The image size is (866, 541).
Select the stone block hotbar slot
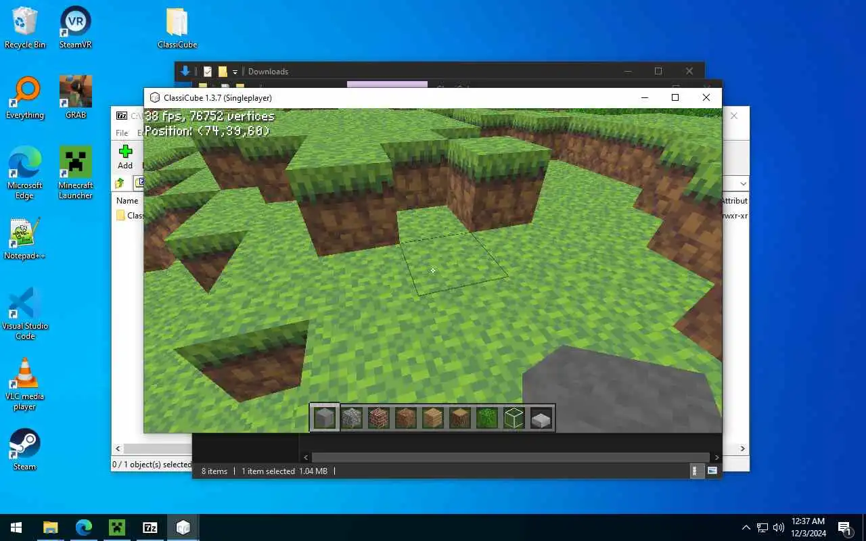325,418
